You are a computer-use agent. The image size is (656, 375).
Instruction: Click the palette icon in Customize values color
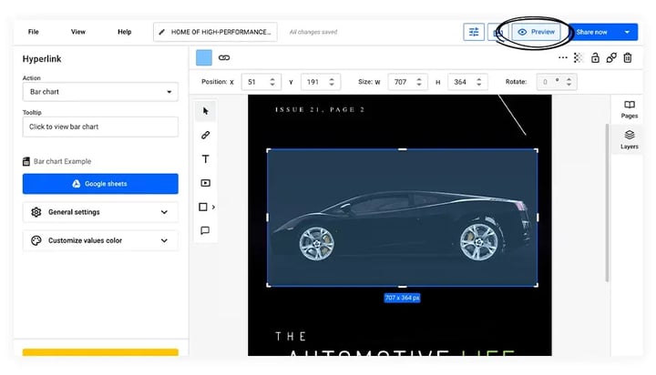36,240
